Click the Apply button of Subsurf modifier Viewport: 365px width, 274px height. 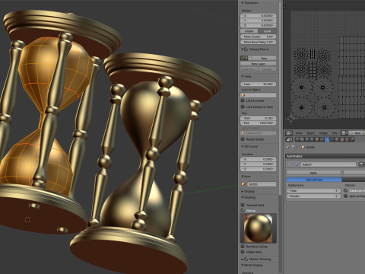313,173
